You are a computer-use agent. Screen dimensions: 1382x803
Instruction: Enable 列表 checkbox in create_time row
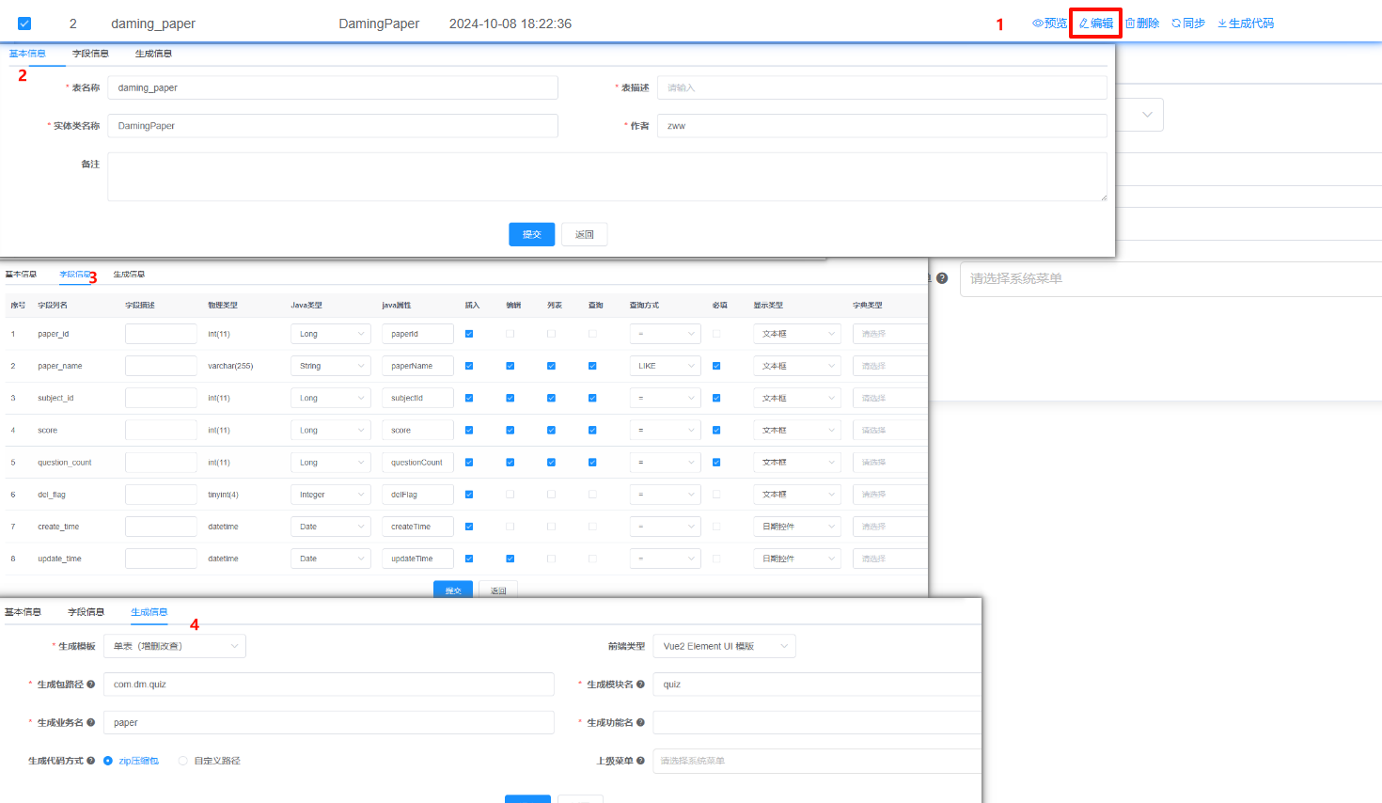[x=551, y=527]
